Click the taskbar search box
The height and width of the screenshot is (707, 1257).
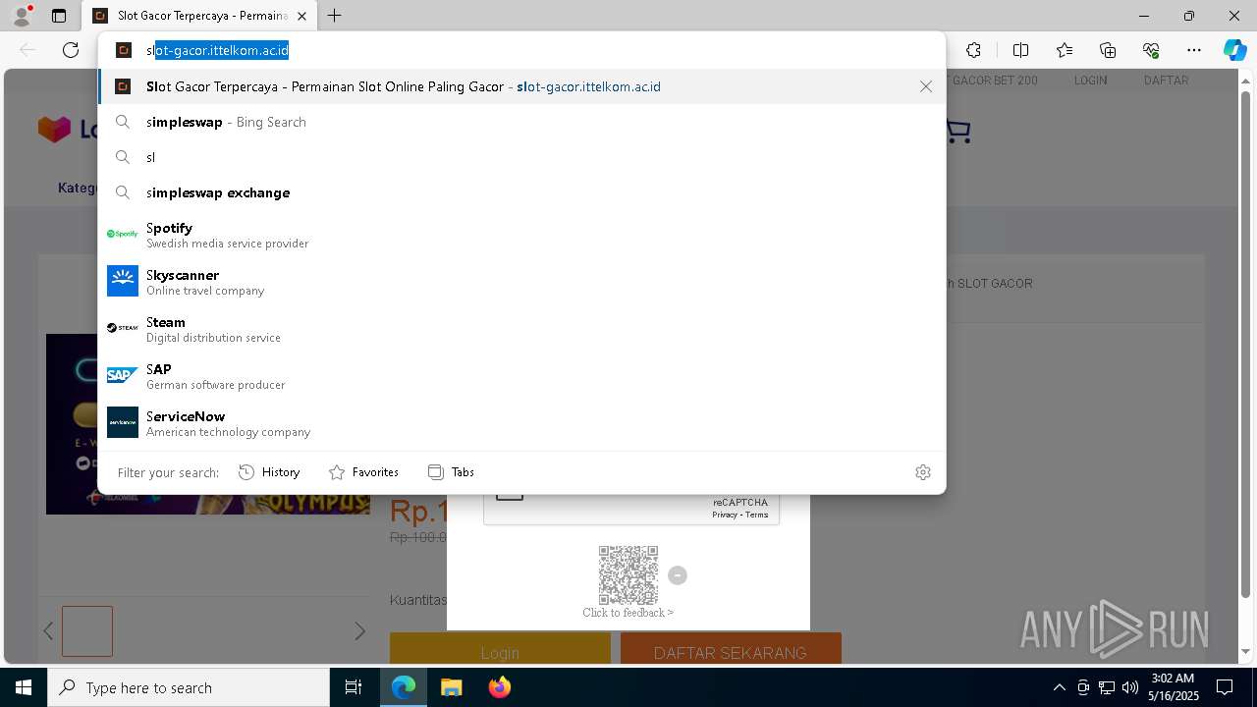(x=189, y=687)
